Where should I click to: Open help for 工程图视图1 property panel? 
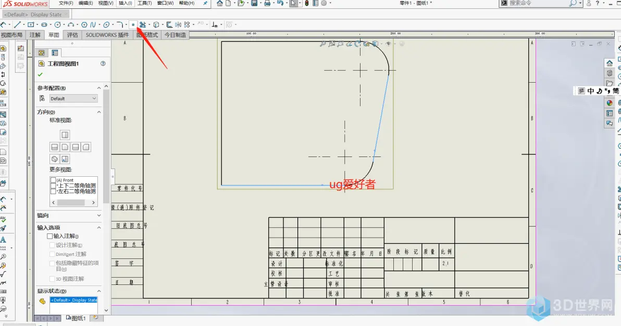tap(103, 63)
